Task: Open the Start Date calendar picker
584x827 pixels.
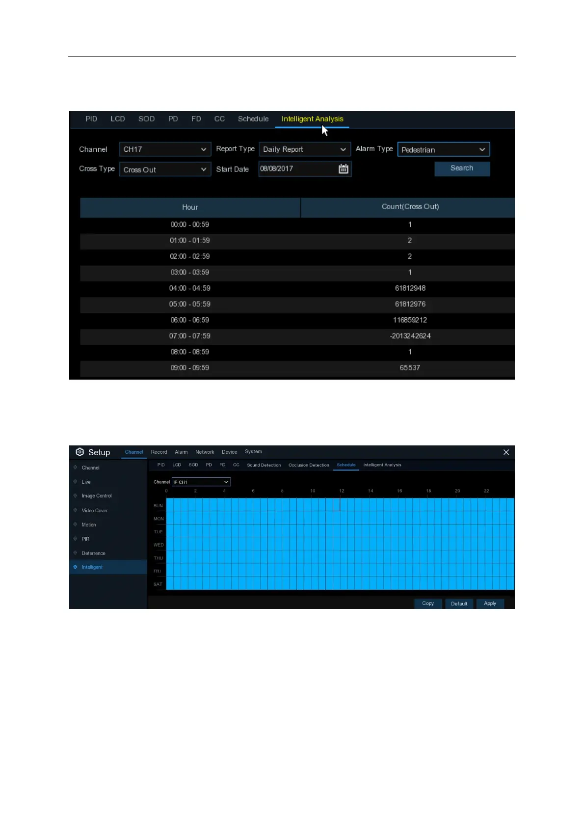Action: (x=344, y=169)
